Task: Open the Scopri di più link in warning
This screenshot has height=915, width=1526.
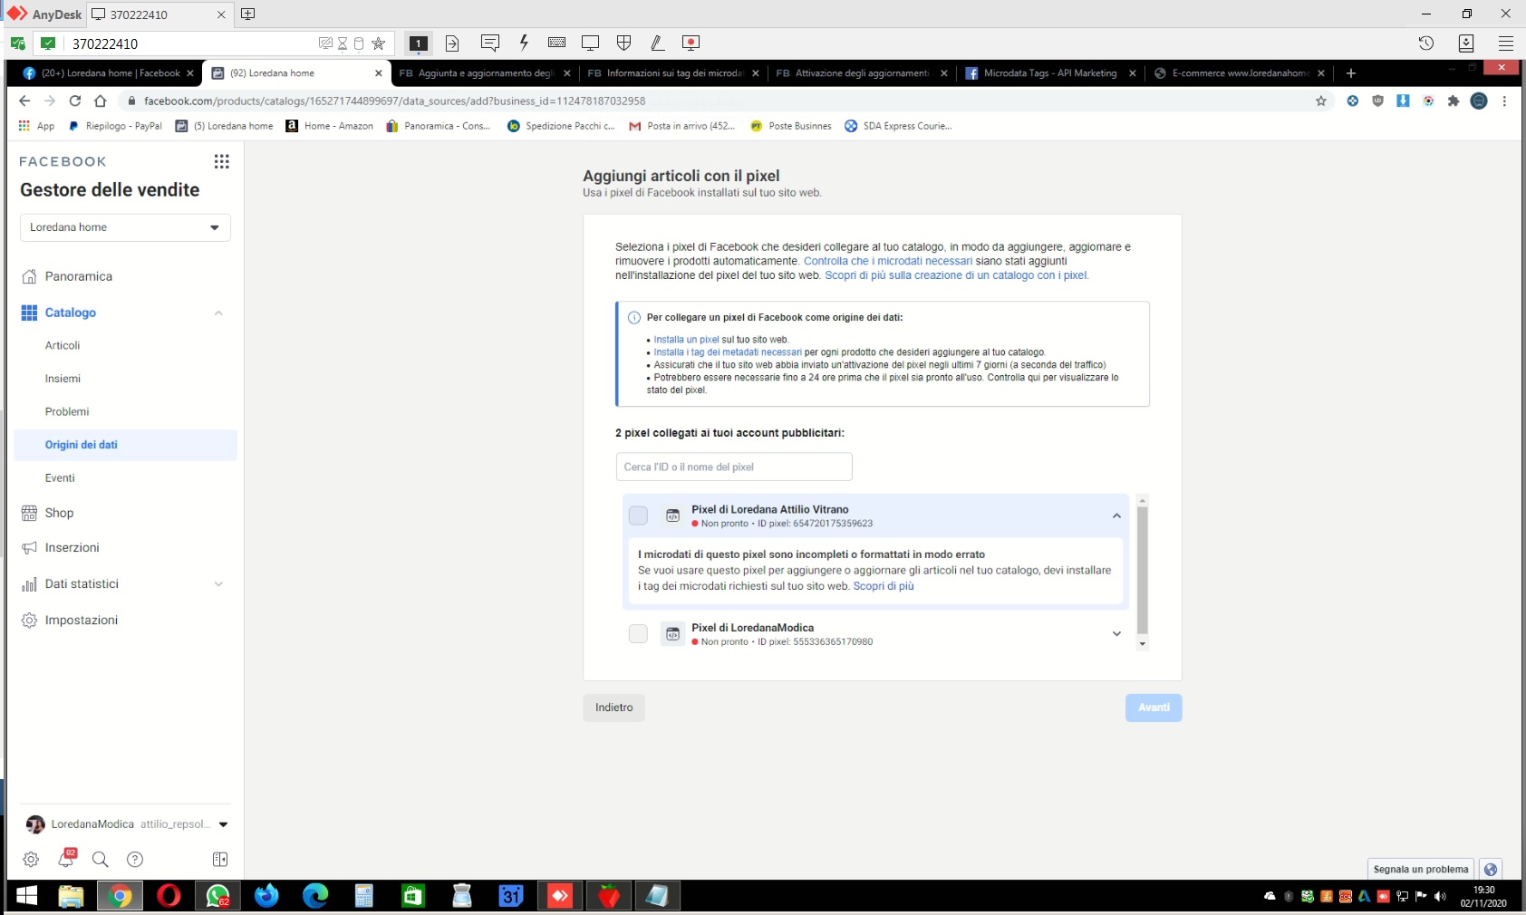Action: coord(883,586)
